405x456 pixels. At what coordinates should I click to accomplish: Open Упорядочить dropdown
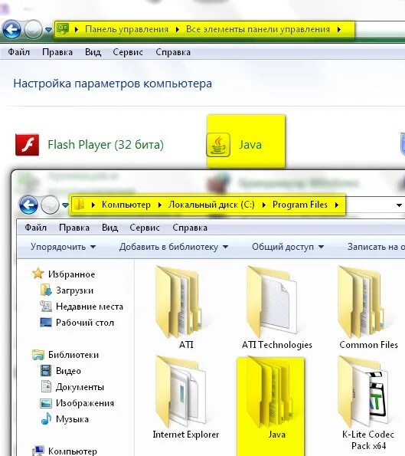click(x=64, y=247)
